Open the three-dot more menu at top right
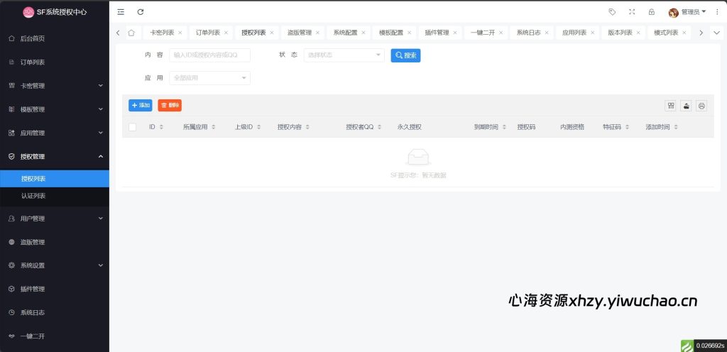Screen dimensions: 727x352 [717, 12]
